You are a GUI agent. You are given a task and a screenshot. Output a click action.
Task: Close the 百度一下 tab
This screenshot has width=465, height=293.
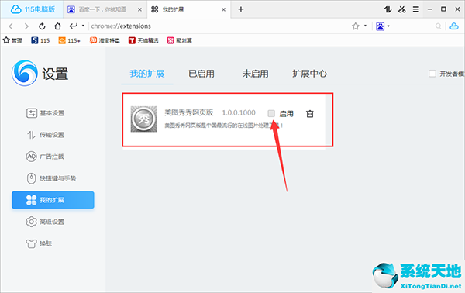[139, 10]
